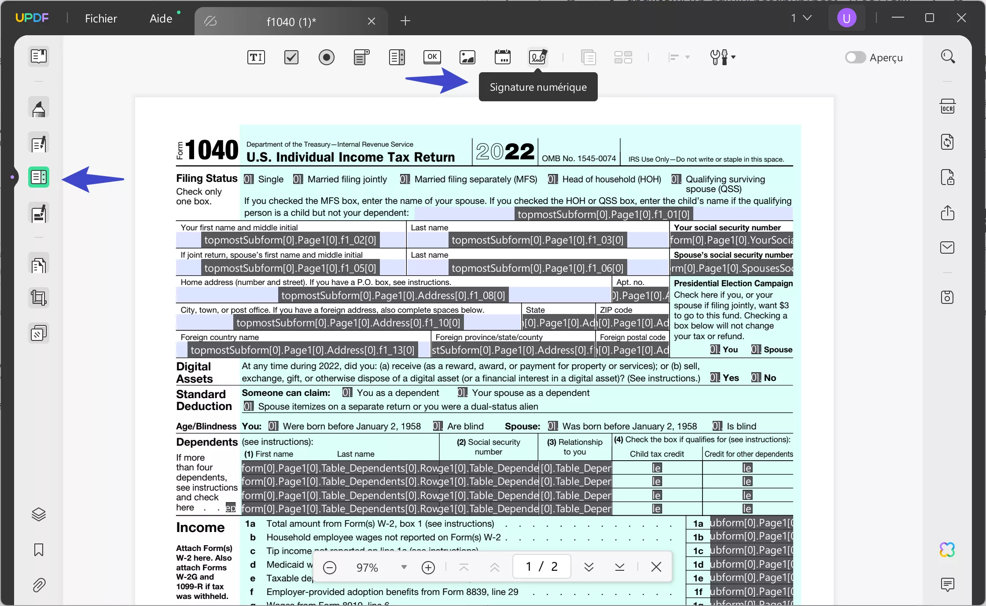Add a push button labeled OK
The image size is (986, 606).
(x=432, y=57)
